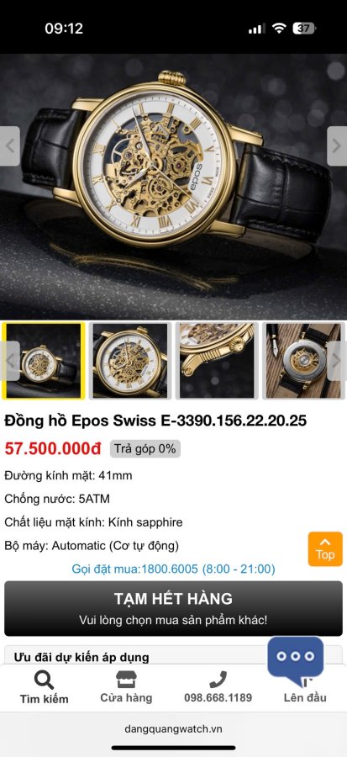Image resolution: width=347 pixels, height=757 pixels.
Task: Go to the previous main watch image
Action: point(9,146)
